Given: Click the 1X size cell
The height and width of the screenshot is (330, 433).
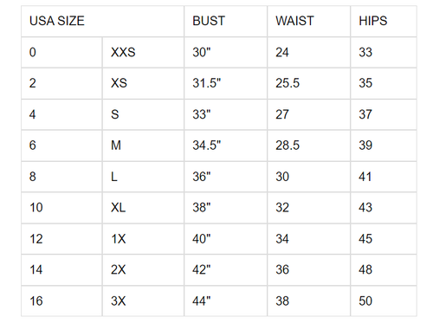Looking at the screenshot, I should point(143,239).
